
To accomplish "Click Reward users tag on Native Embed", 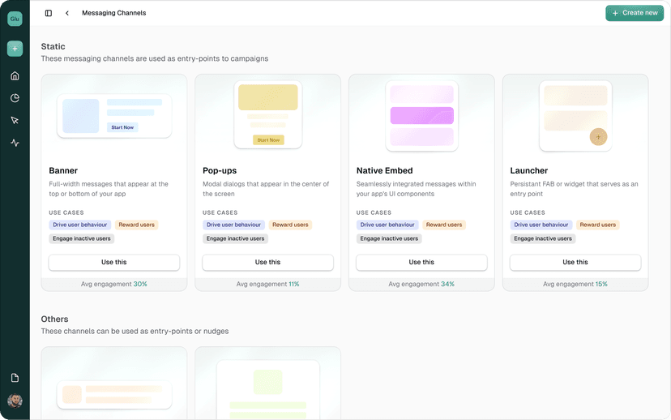I will (x=444, y=225).
